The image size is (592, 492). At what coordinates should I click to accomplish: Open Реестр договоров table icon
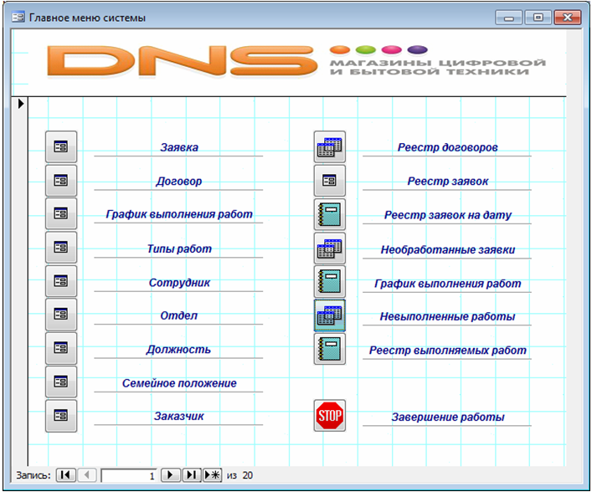tap(329, 147)
